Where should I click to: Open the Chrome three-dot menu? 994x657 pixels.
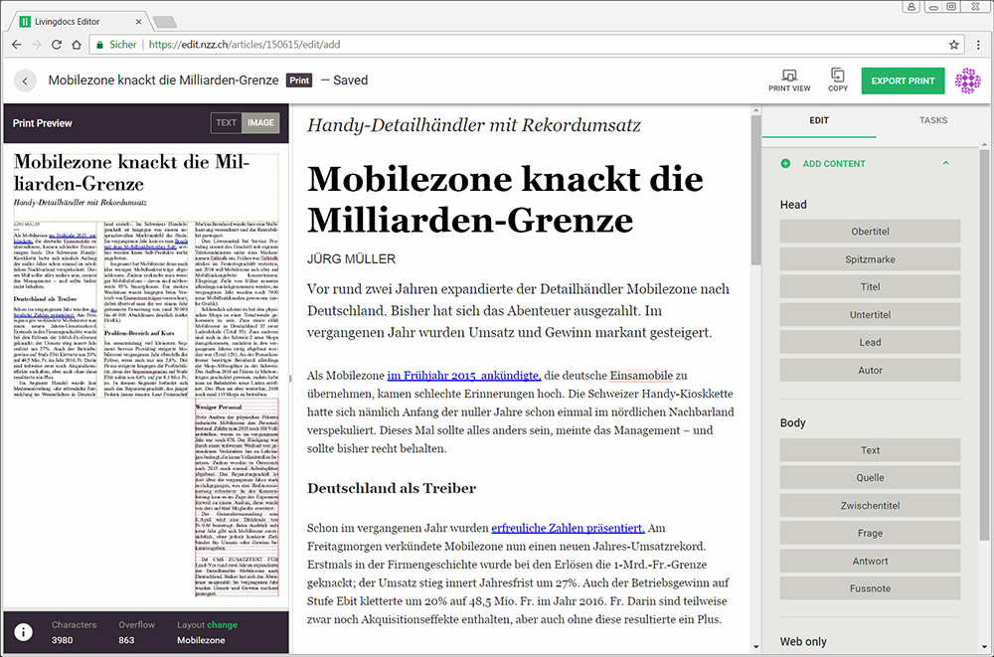(x=979, y=45)
